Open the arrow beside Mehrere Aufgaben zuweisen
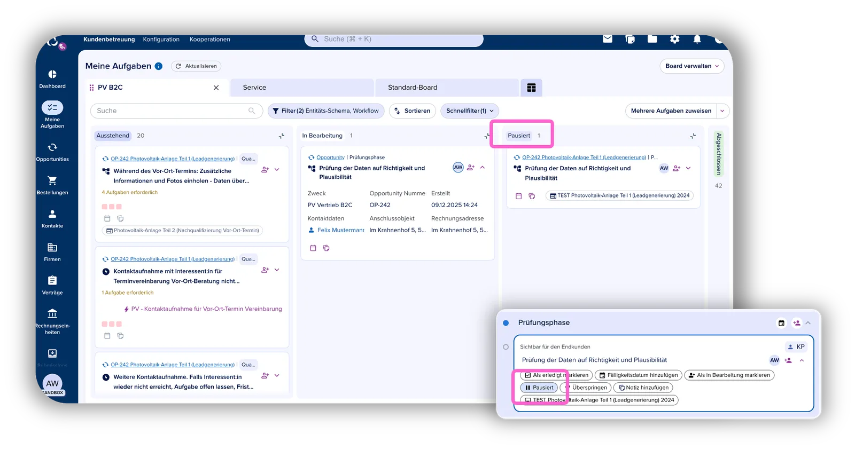 [x=722, y=111]
